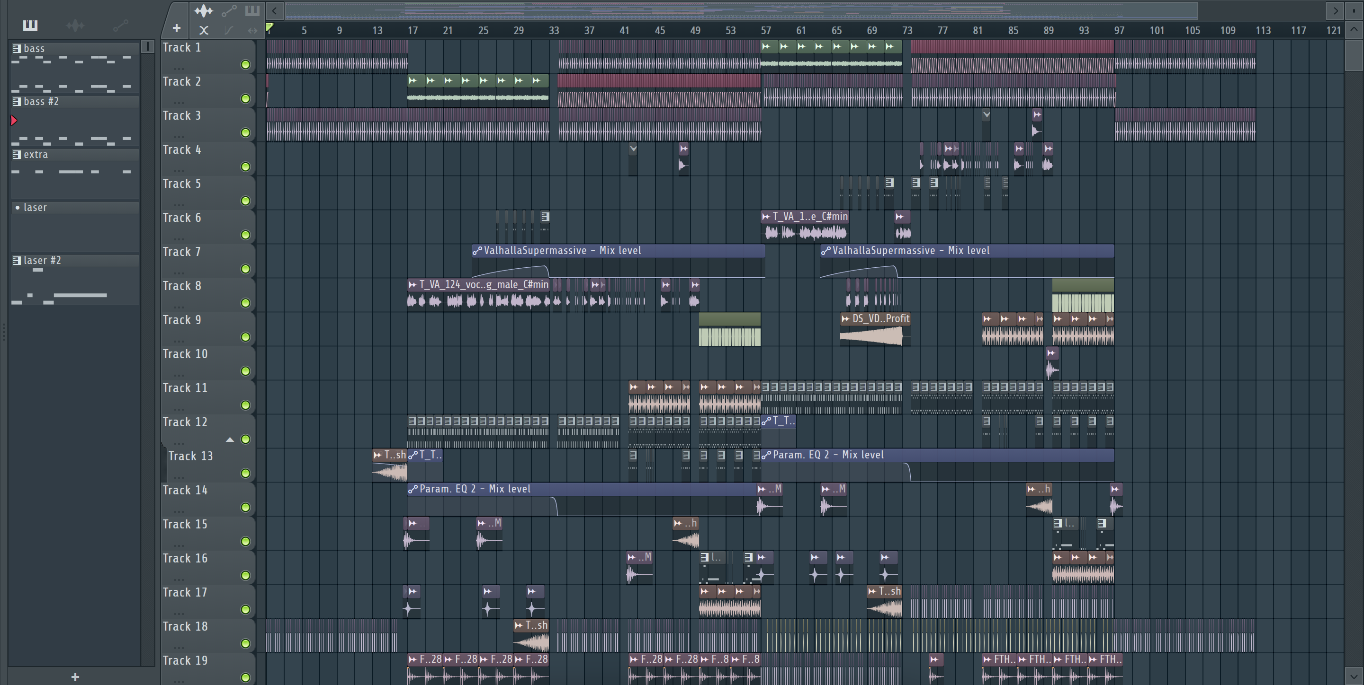Open menu of second ValhallaSupermassive Mix level clip
Screen dimensions: 1364x685
point(826,251)
